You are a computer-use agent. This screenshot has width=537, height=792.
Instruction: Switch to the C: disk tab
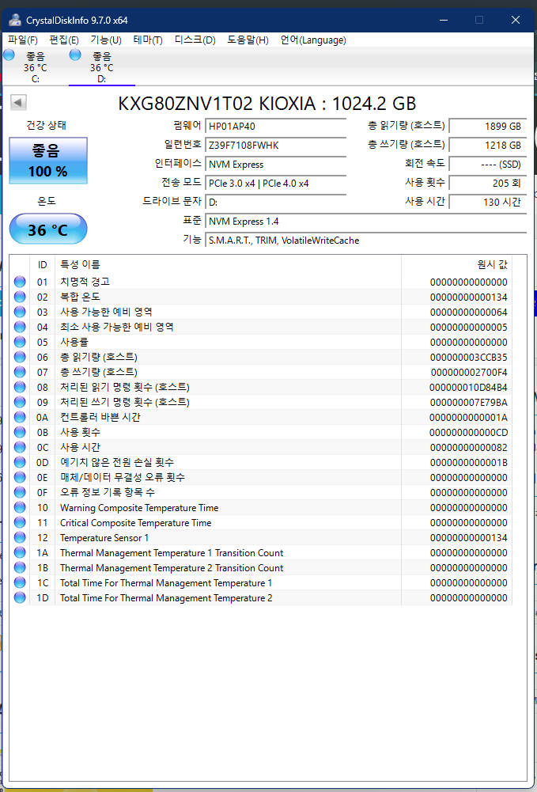pos(35,67)
